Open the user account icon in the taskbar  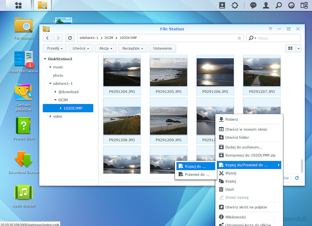(266, 5)
